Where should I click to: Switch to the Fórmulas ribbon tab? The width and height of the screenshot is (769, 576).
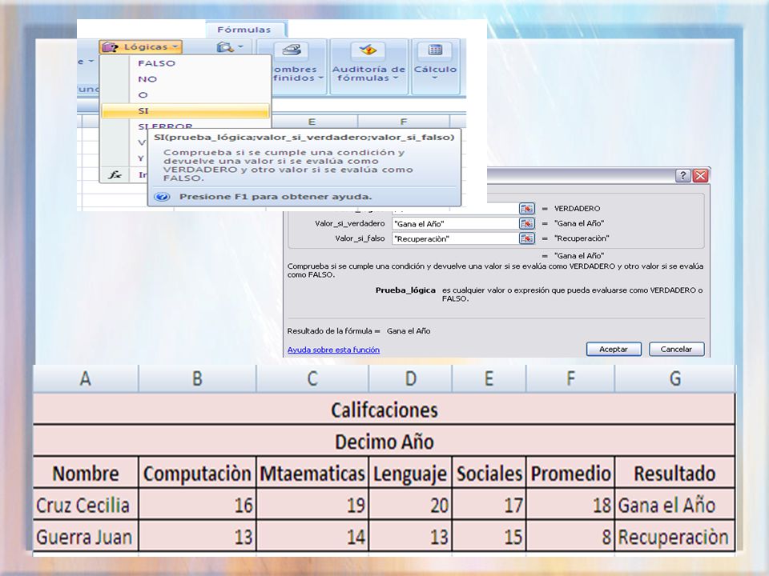[x=244, y=30]
